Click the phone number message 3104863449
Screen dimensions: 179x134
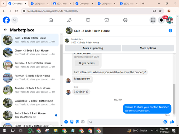coord(81,92)
